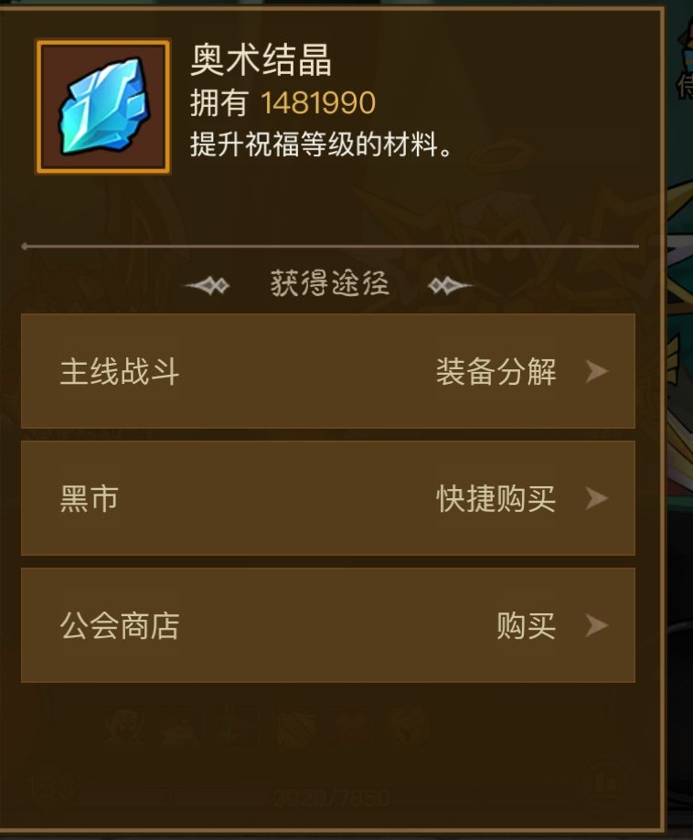Click the dimmed 3920/7850 progress text

pyautogui.click(x=332, y=798)
